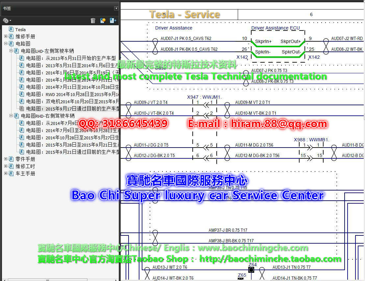Click wire label AMP37-J BR 0.75 T17

coord(228,230)
